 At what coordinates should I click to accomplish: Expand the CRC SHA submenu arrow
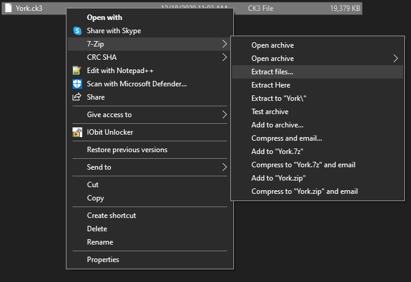tap(224, 57)
